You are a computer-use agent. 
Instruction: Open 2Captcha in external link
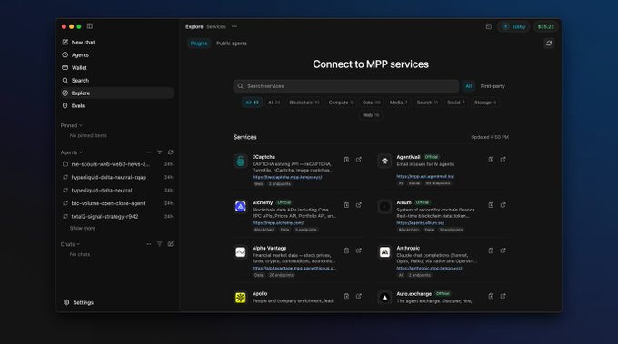(359, 160)
